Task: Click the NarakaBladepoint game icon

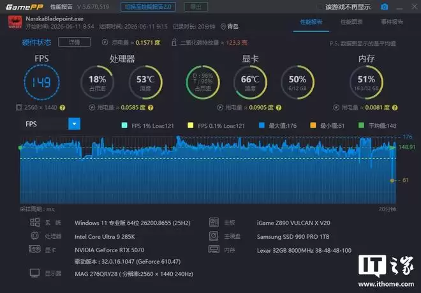Action: (15, 22)
